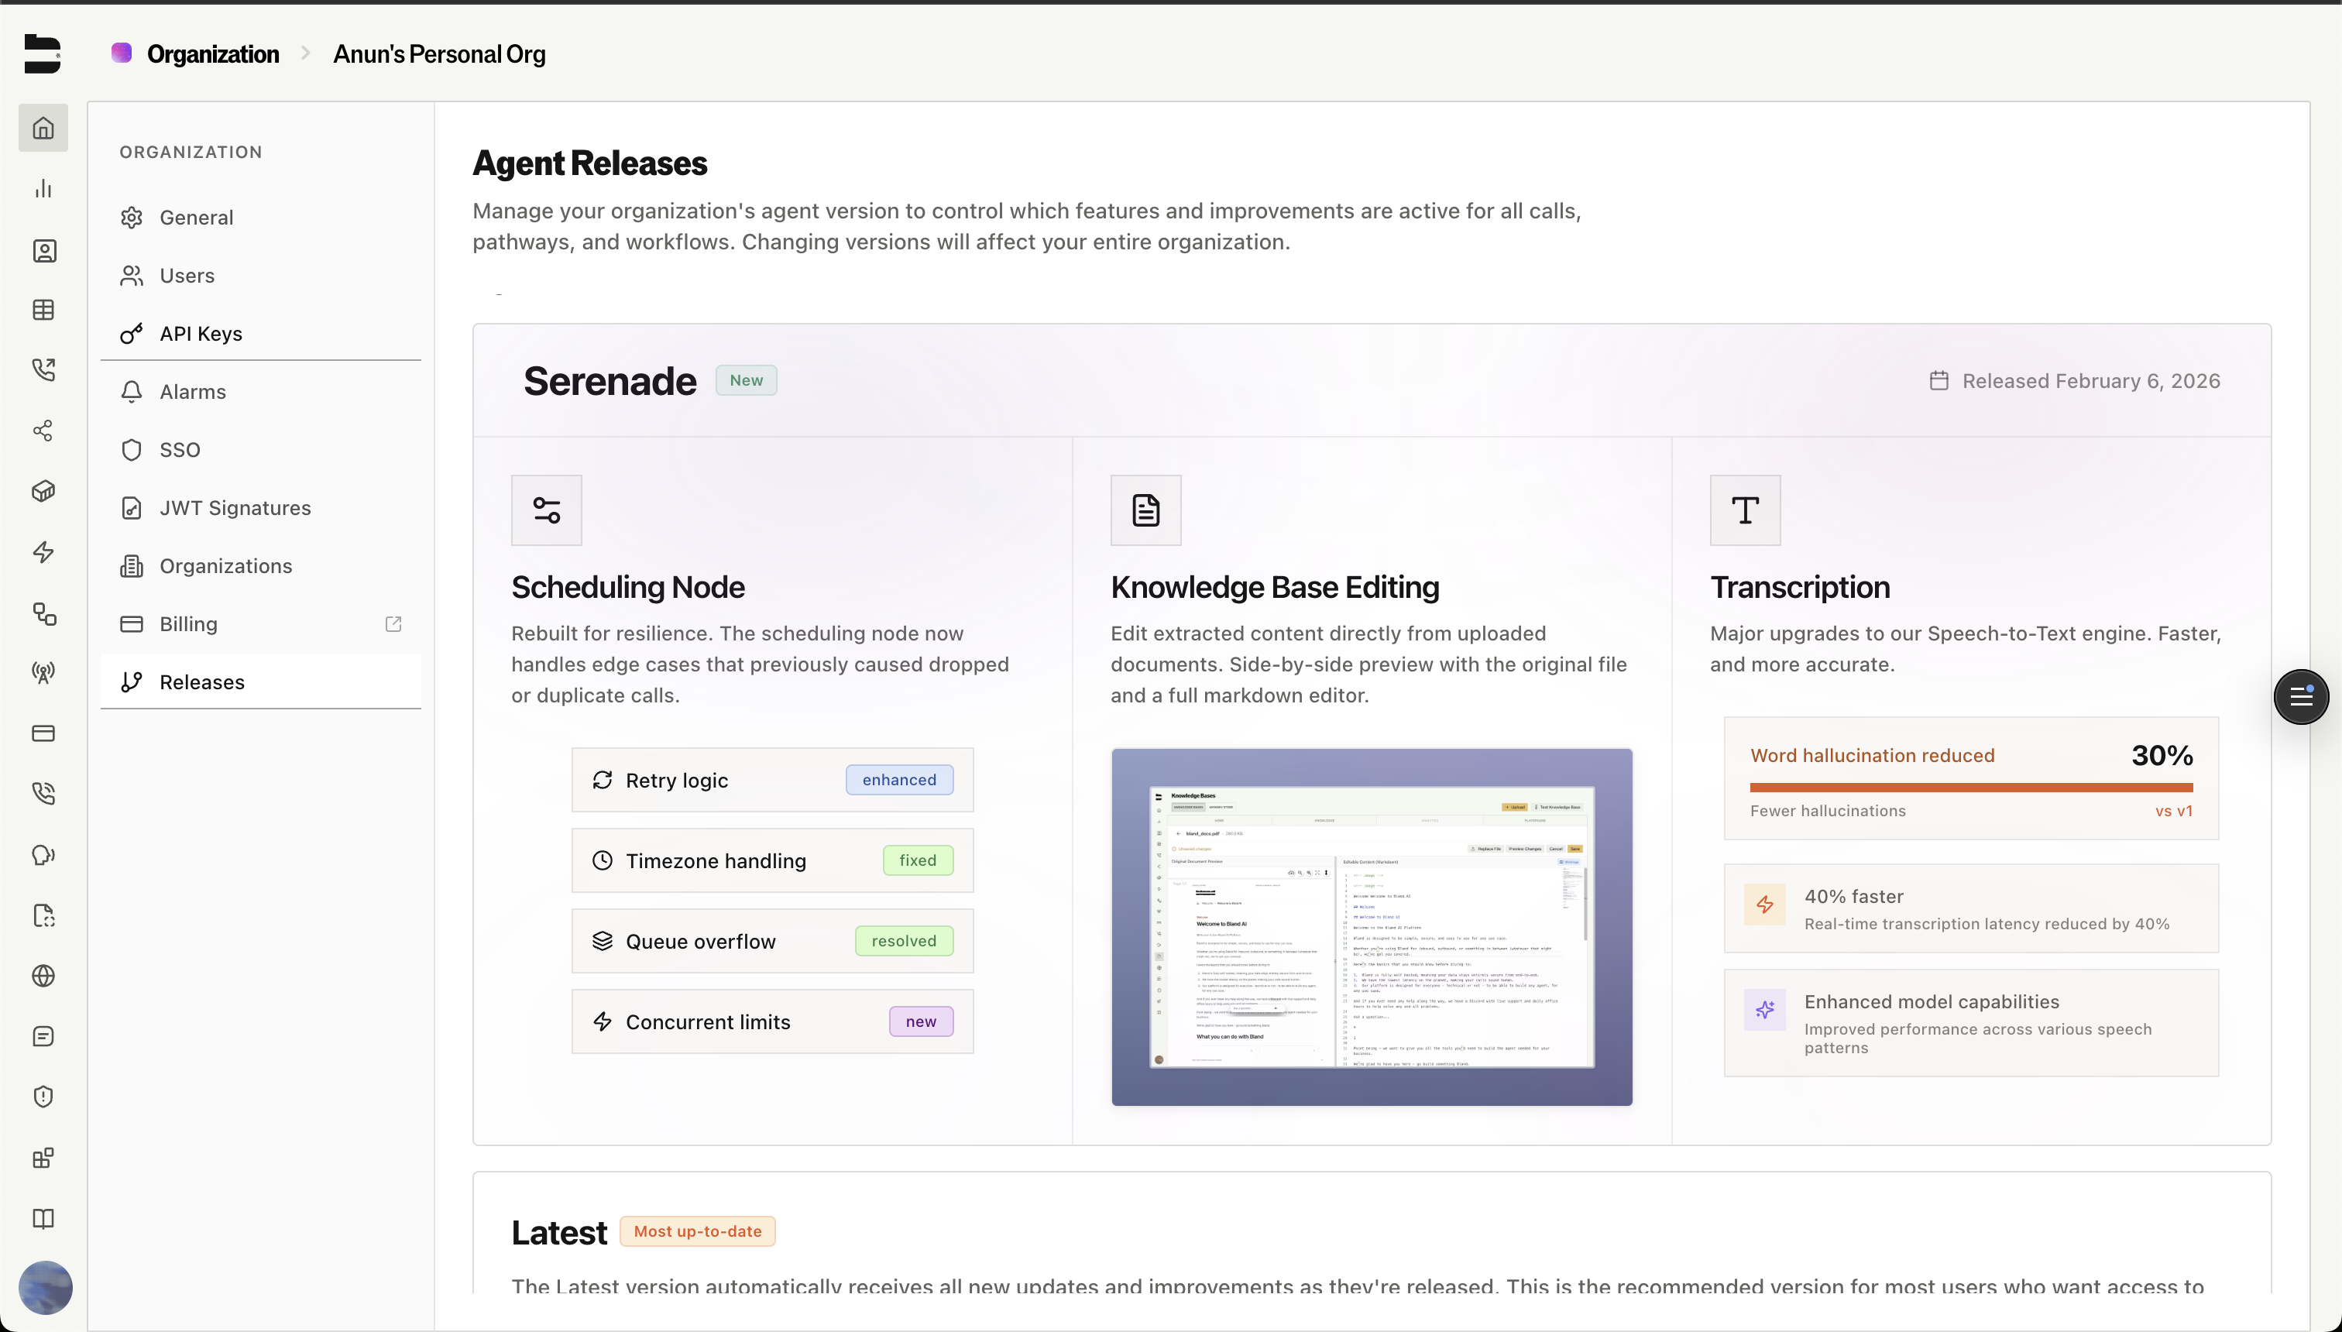Open the documentation book icon at sidebar bottom

pos(43,1217)
